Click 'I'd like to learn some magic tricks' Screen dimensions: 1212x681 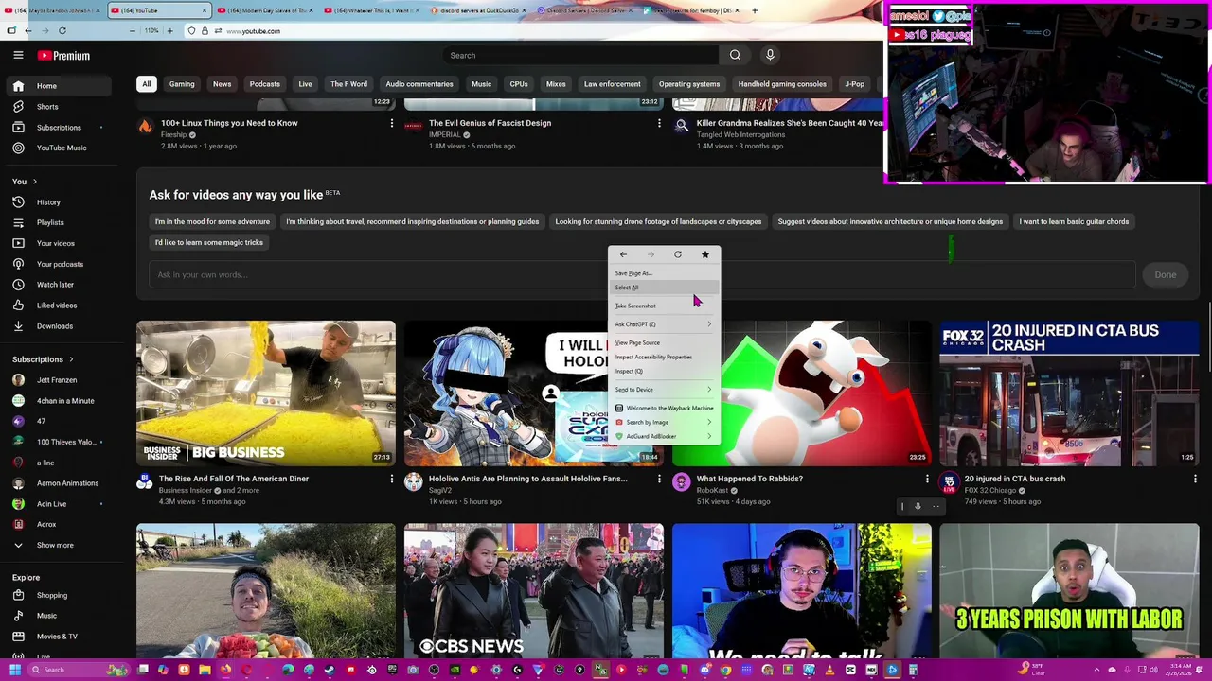pyautogui.click(x=209, y=242)
